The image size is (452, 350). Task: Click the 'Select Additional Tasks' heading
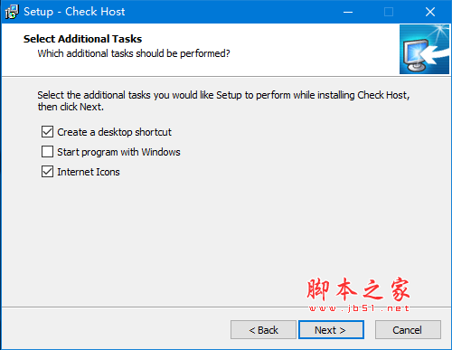(x=82, y=39)
